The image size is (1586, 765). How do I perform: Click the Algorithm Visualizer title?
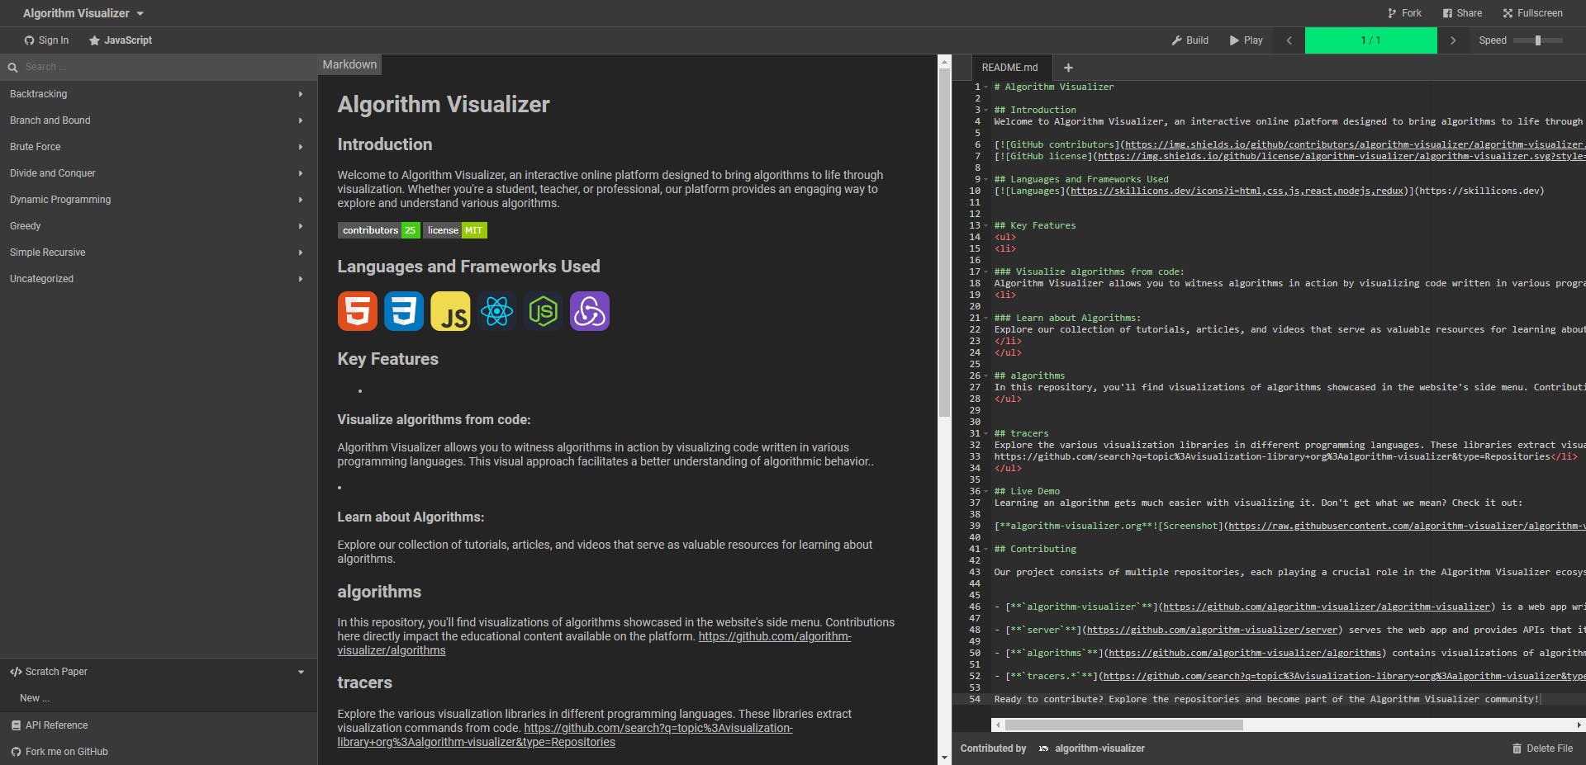tap(76, 13)
